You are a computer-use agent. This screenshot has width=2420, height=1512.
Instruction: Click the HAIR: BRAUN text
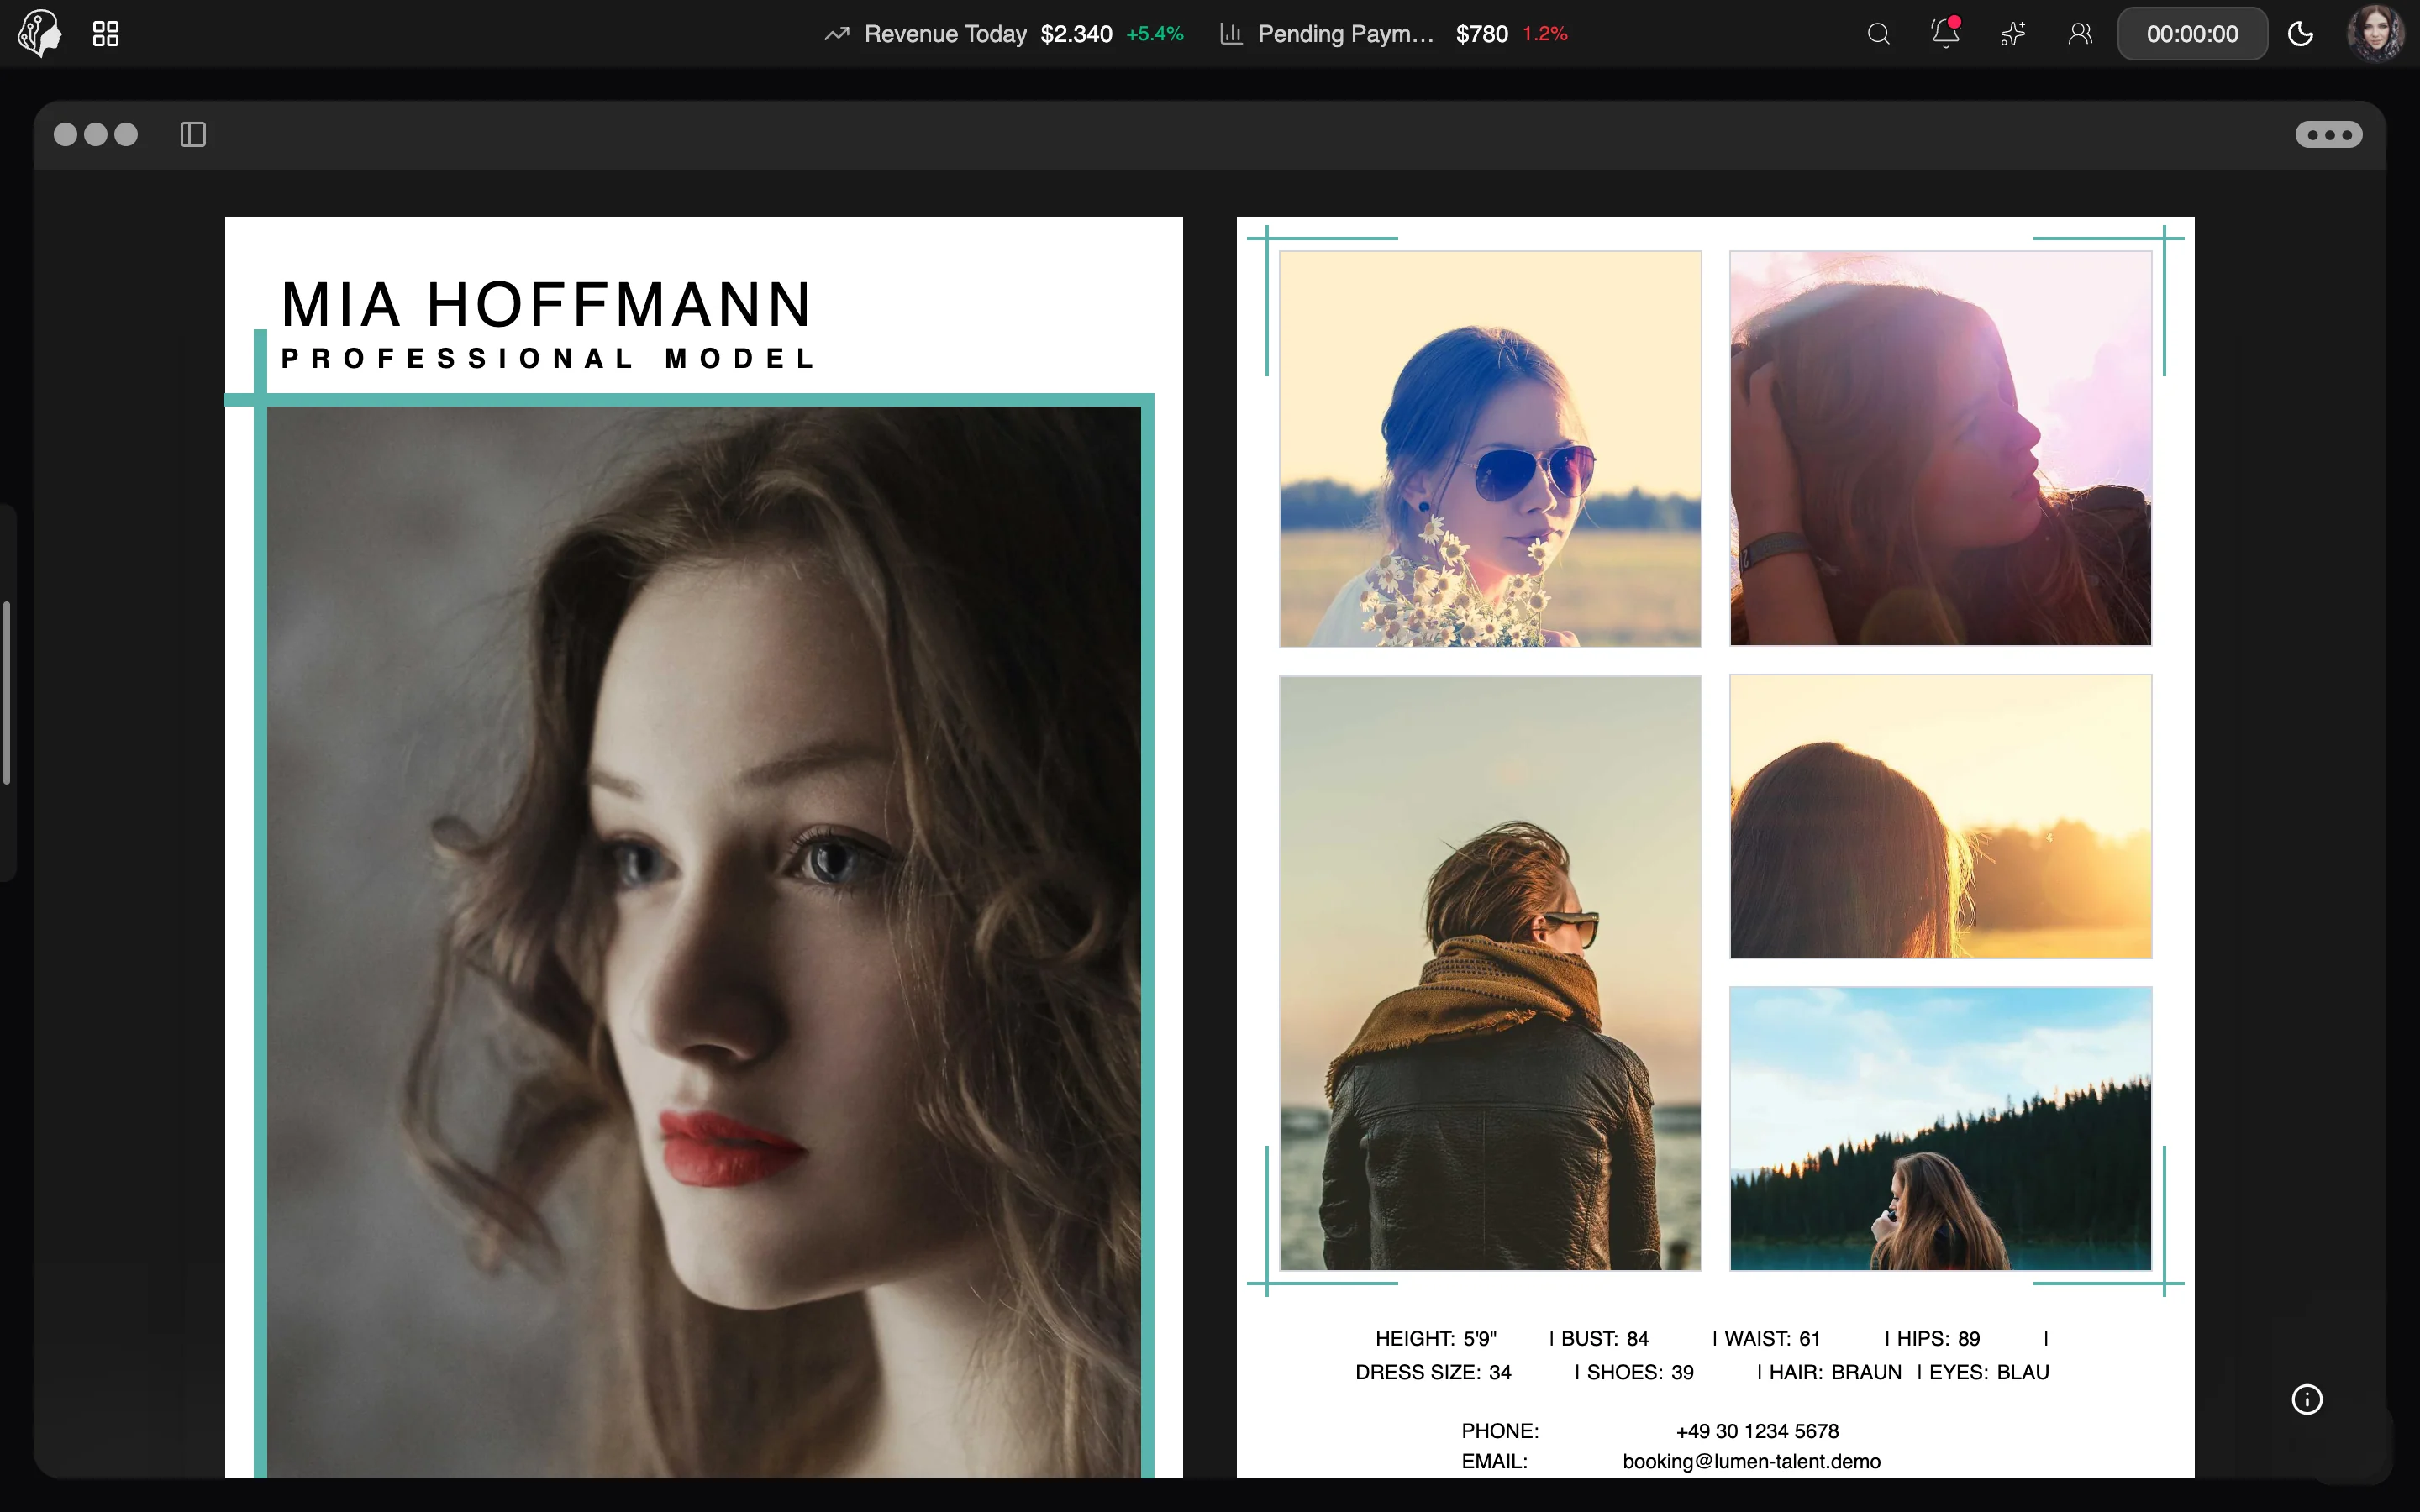1835,1372
